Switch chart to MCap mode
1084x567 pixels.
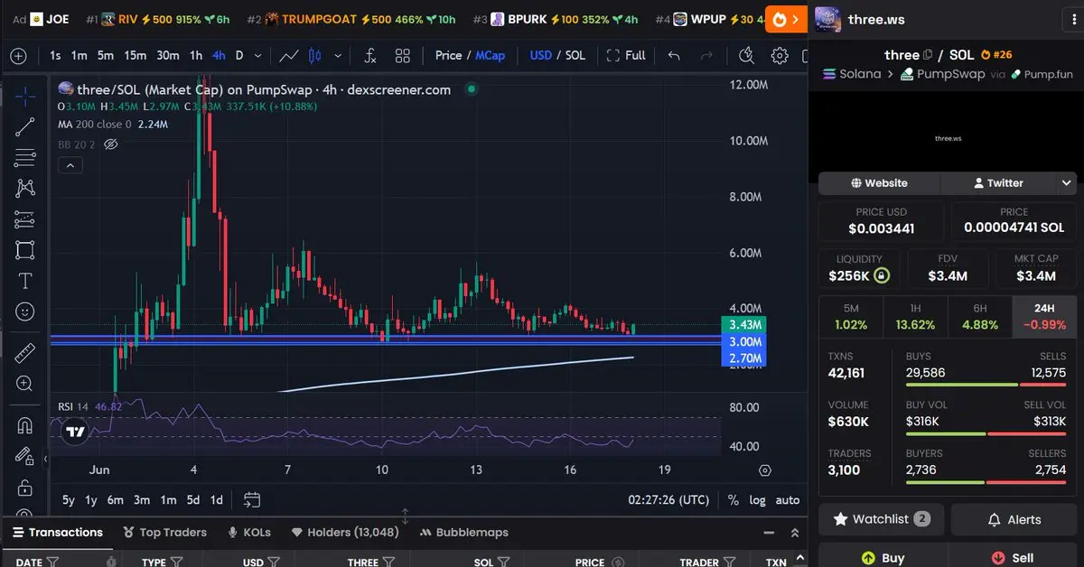pyautogui.click(x=491, y=56)
